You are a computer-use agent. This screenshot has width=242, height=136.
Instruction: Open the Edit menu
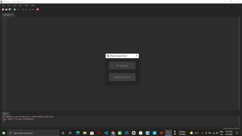point(9,5)
